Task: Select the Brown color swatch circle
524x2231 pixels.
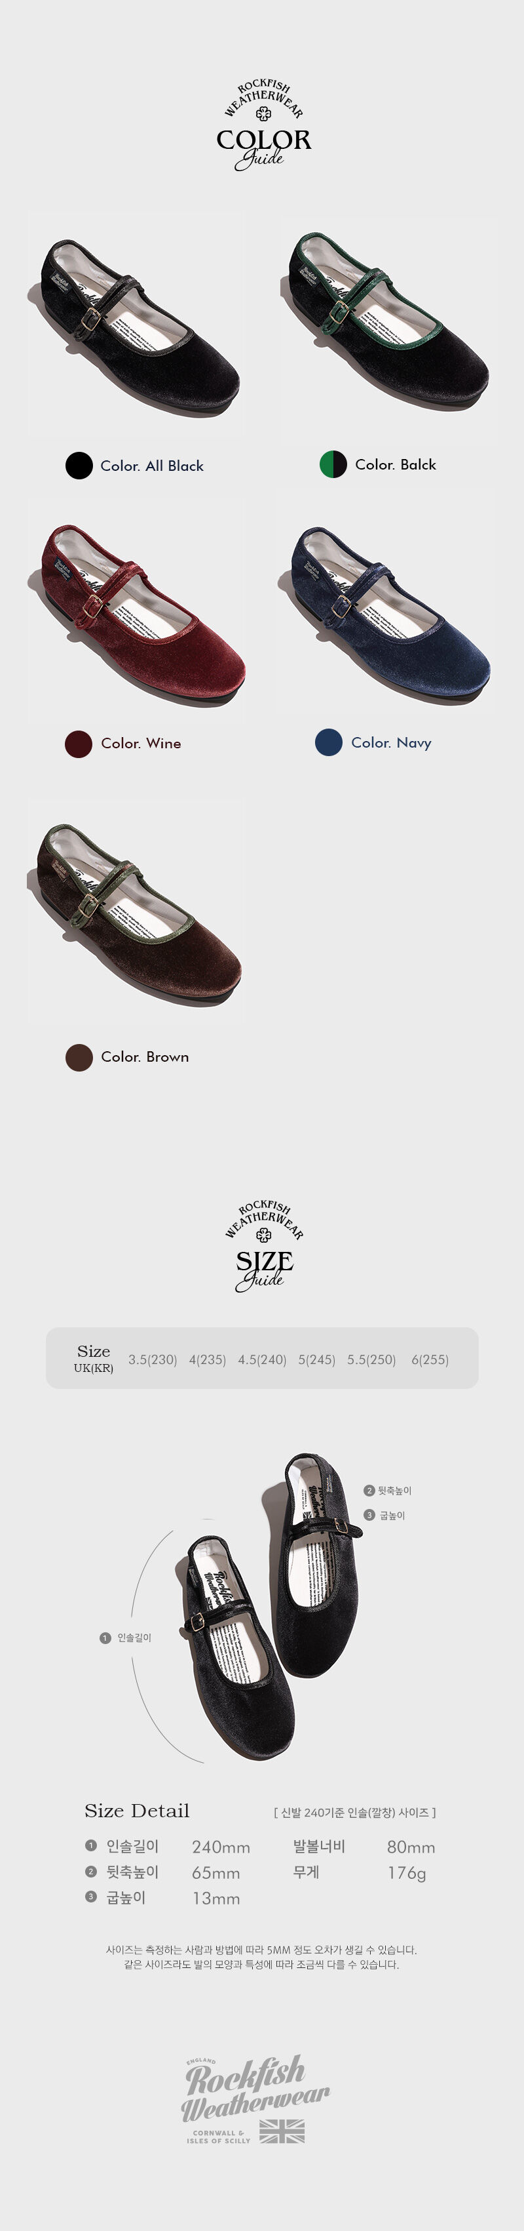Action: tap(79, 1056)
